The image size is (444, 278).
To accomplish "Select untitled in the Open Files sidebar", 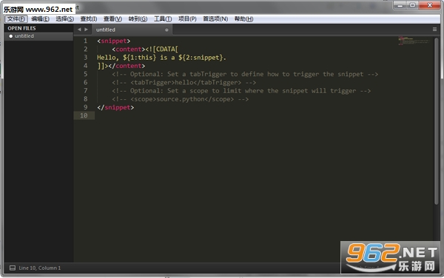I will [38, 36].
